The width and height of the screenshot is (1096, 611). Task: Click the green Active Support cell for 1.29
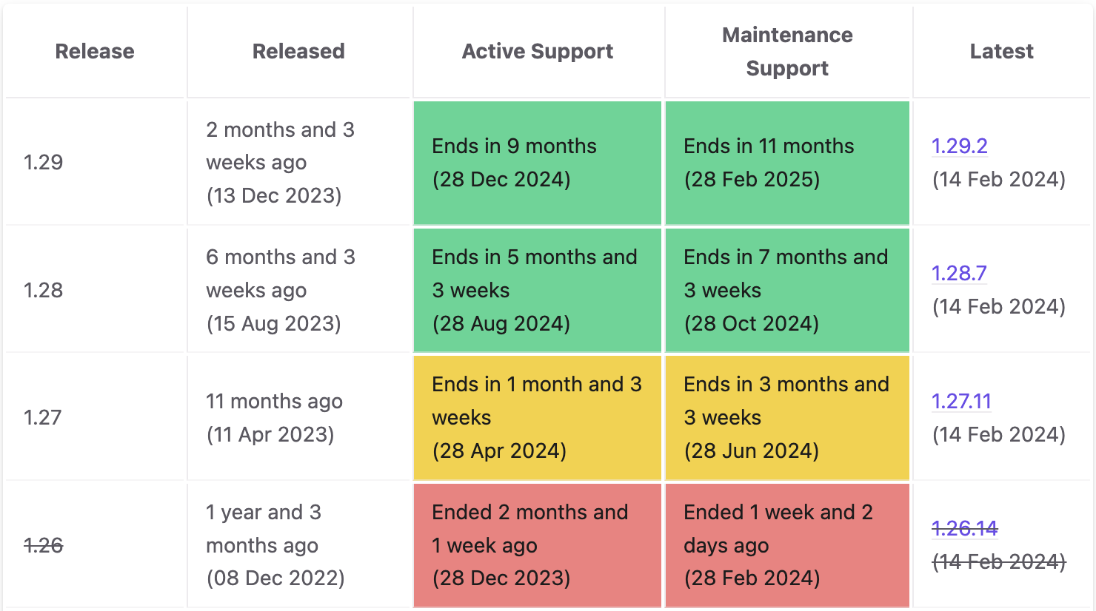[x=537, y=163]
